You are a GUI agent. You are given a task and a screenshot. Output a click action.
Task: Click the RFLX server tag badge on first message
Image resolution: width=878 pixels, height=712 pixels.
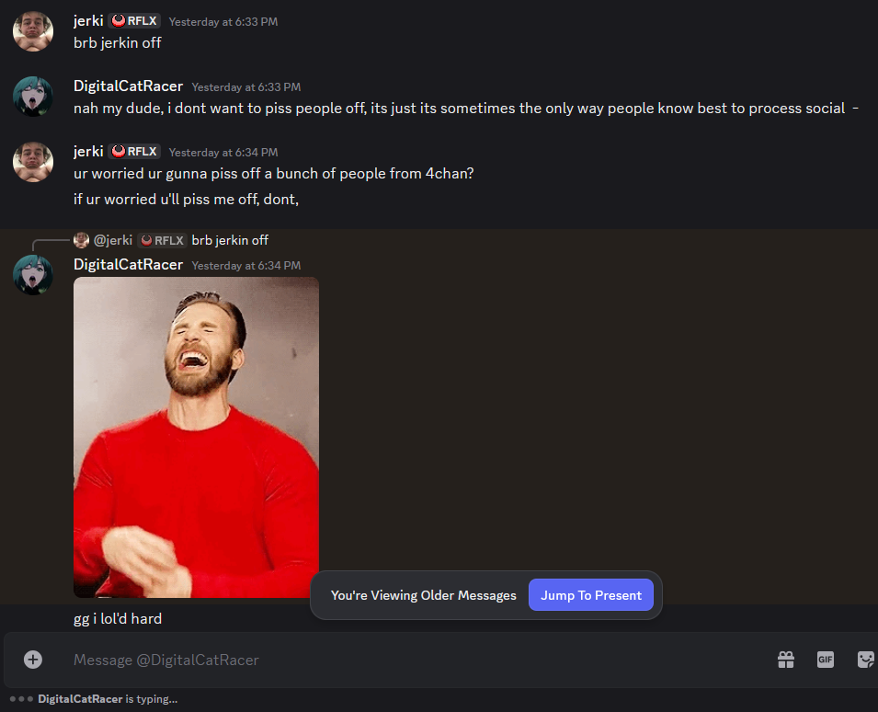(x=134, y=21)
